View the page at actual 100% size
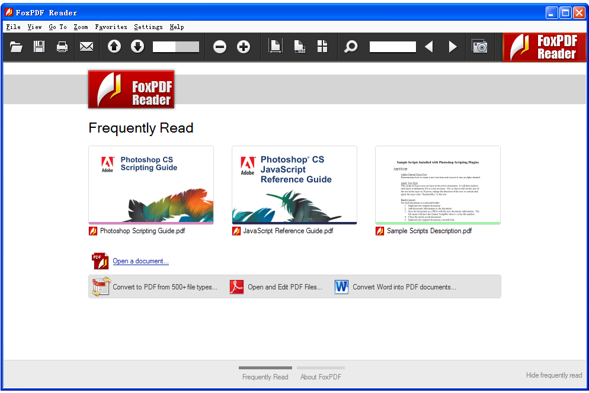 pos(299,47)
